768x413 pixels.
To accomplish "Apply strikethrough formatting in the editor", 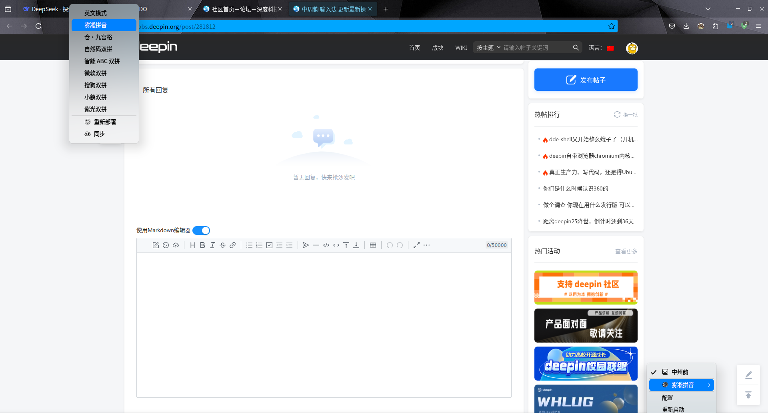I will [x=222, y=245].
